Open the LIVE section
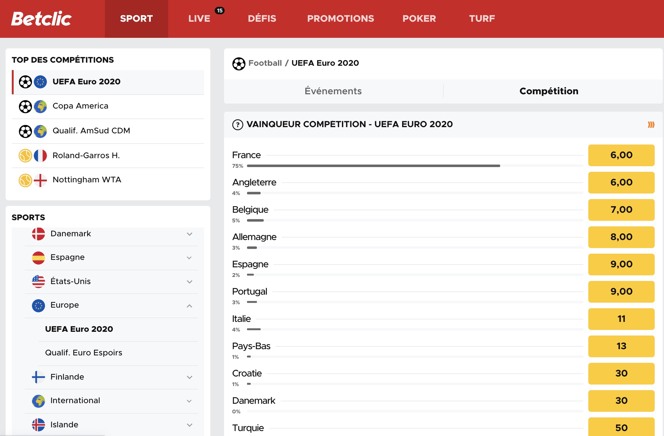 [x=199, y=19]
